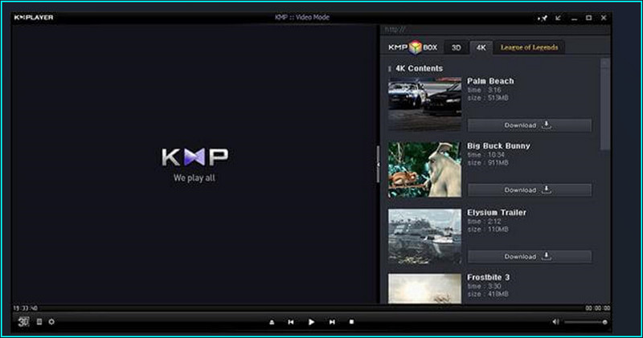Open the Elysium Trailer thumbnail
Image resolution: width=643 pixels, height=338 pixels.
pos(425,236)
